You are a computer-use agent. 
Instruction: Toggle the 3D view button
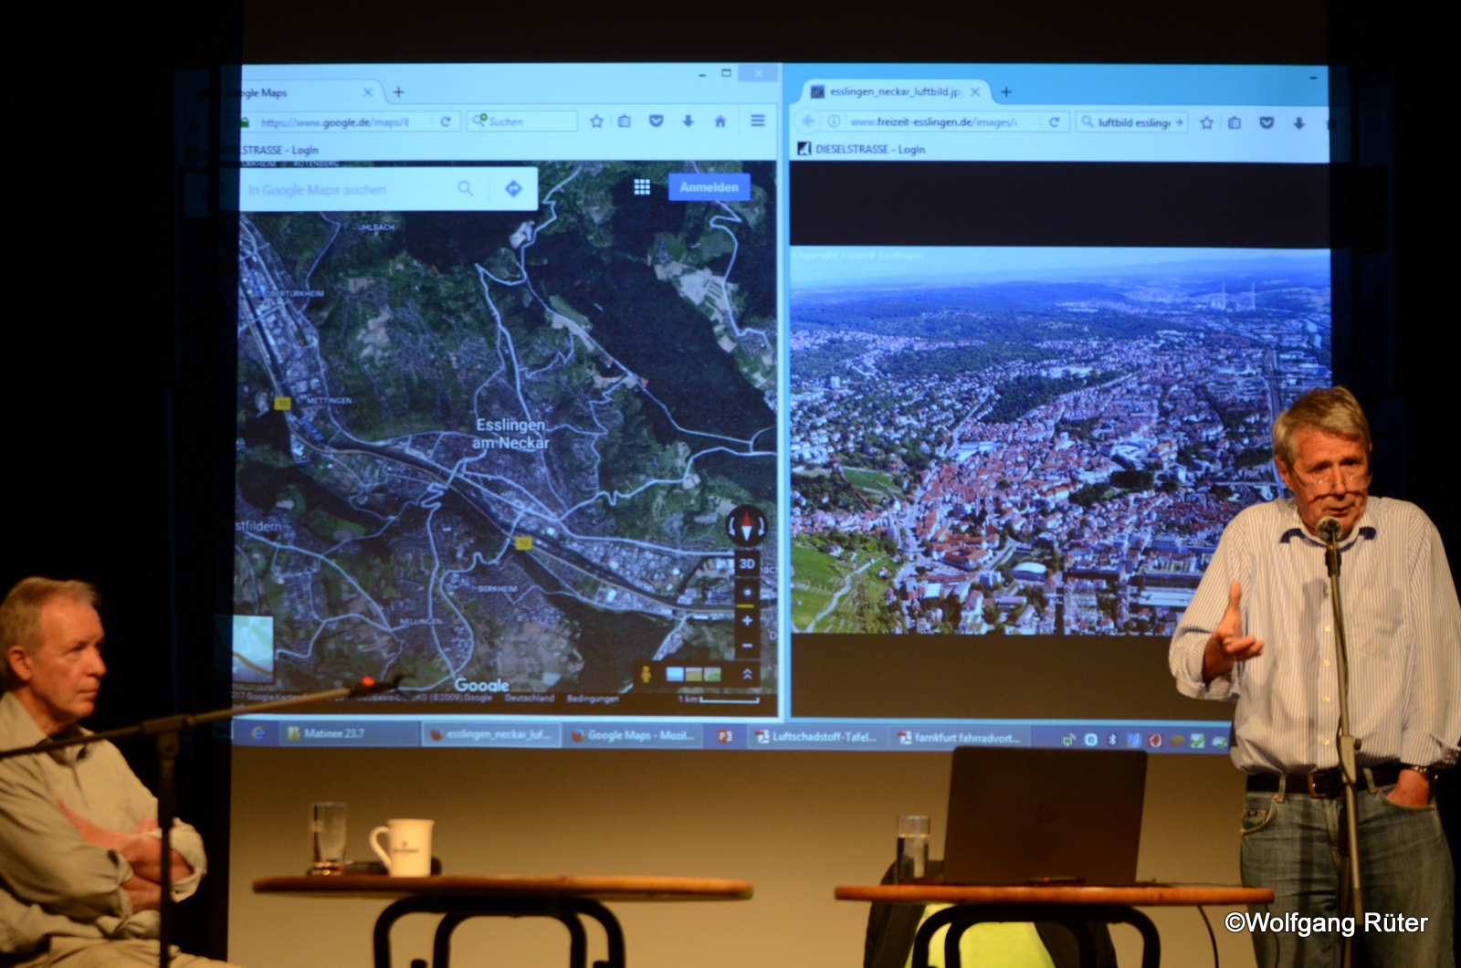tap(747, 563)
